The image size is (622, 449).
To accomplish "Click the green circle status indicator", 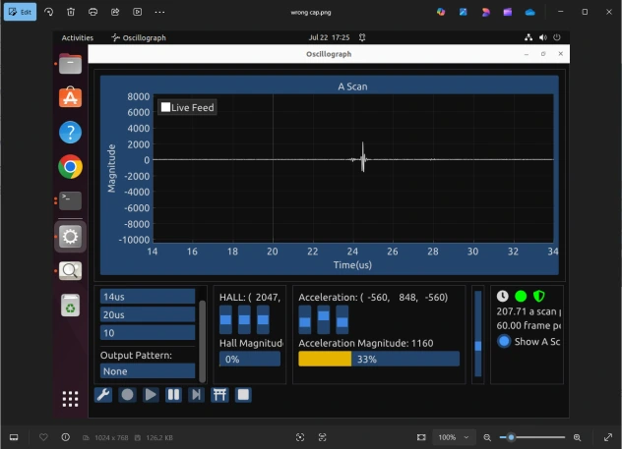I will click(x=521, y=296).
